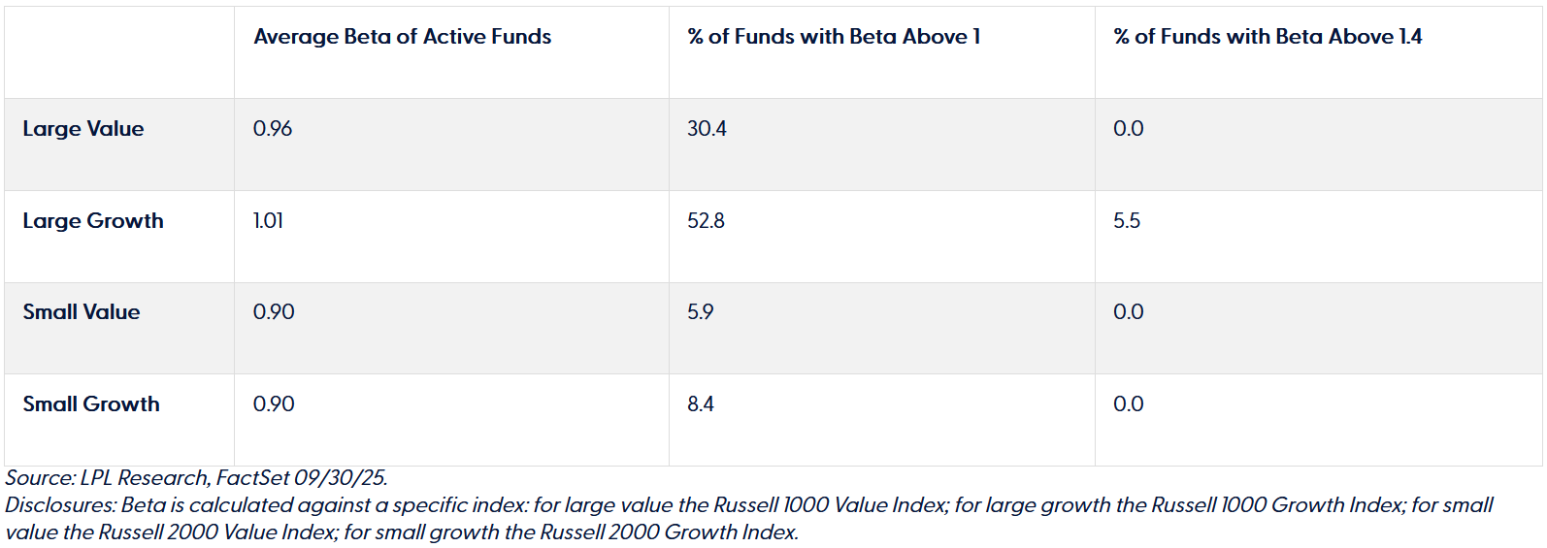Select the 52.8 percentage value
The height and width of the screenshot is (548, 1547).
pyautogui.click(x=706, y=221)
